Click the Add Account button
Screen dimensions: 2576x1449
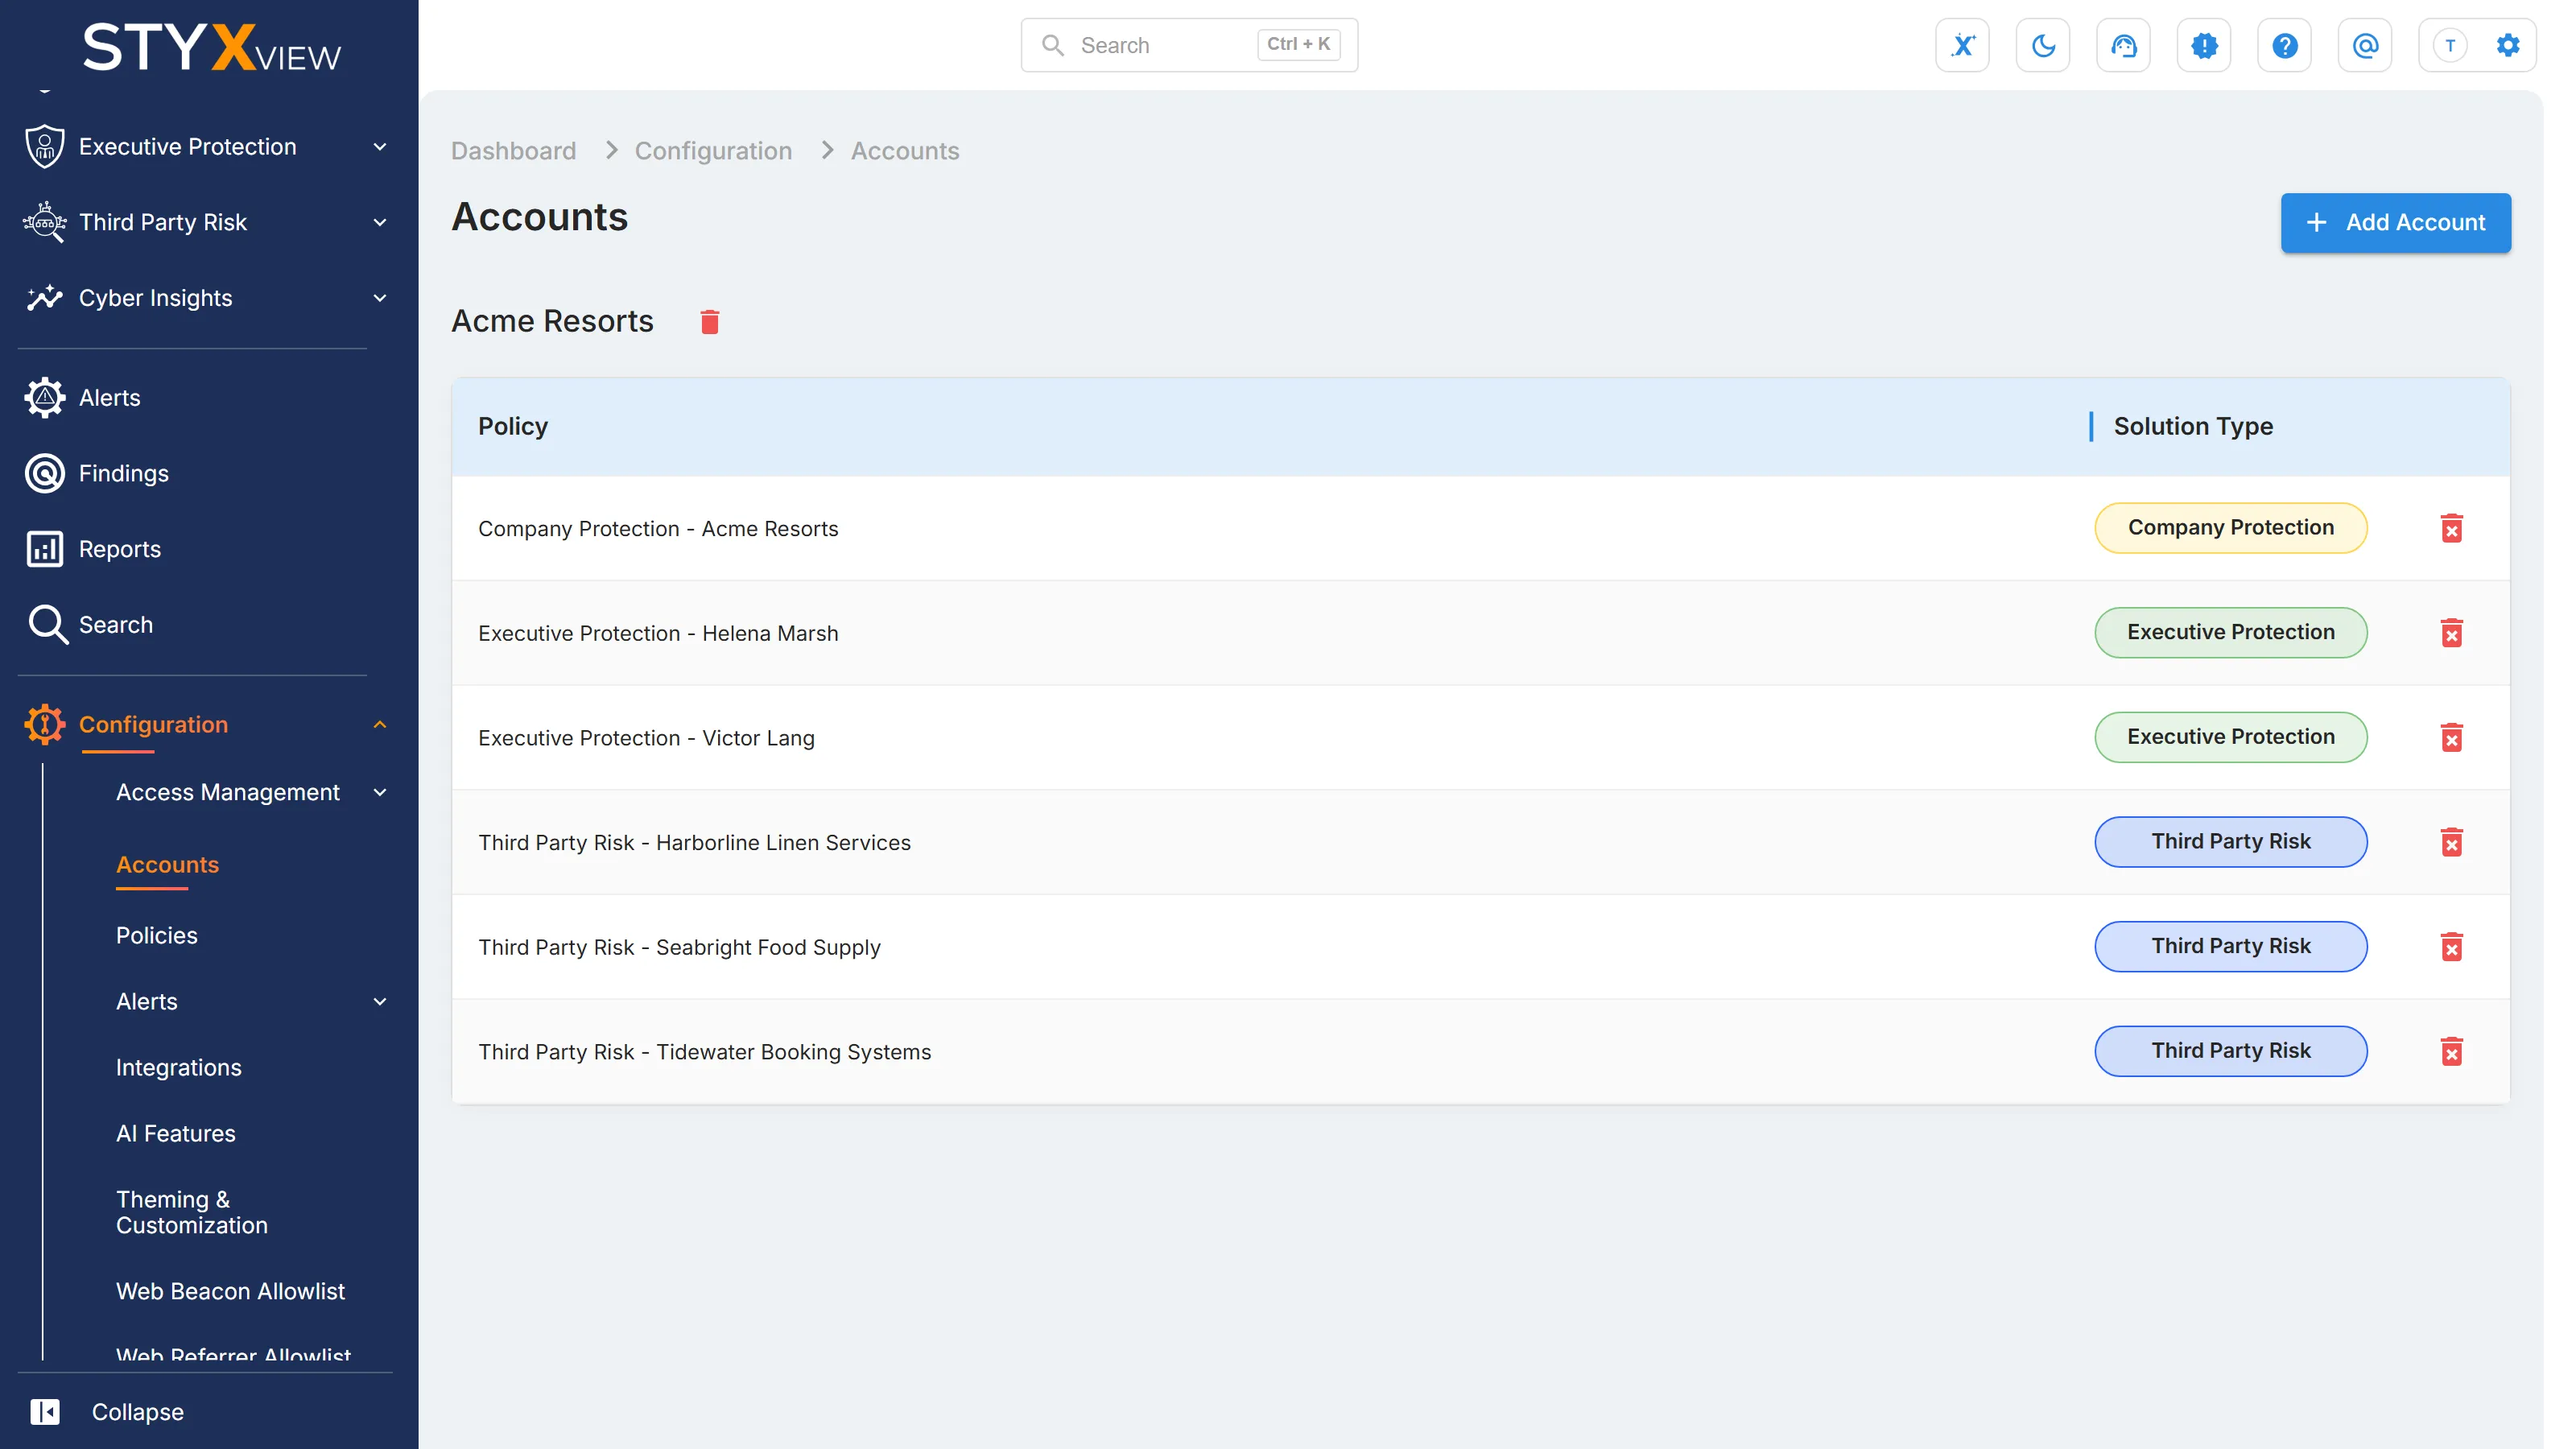coord(2395,222)
